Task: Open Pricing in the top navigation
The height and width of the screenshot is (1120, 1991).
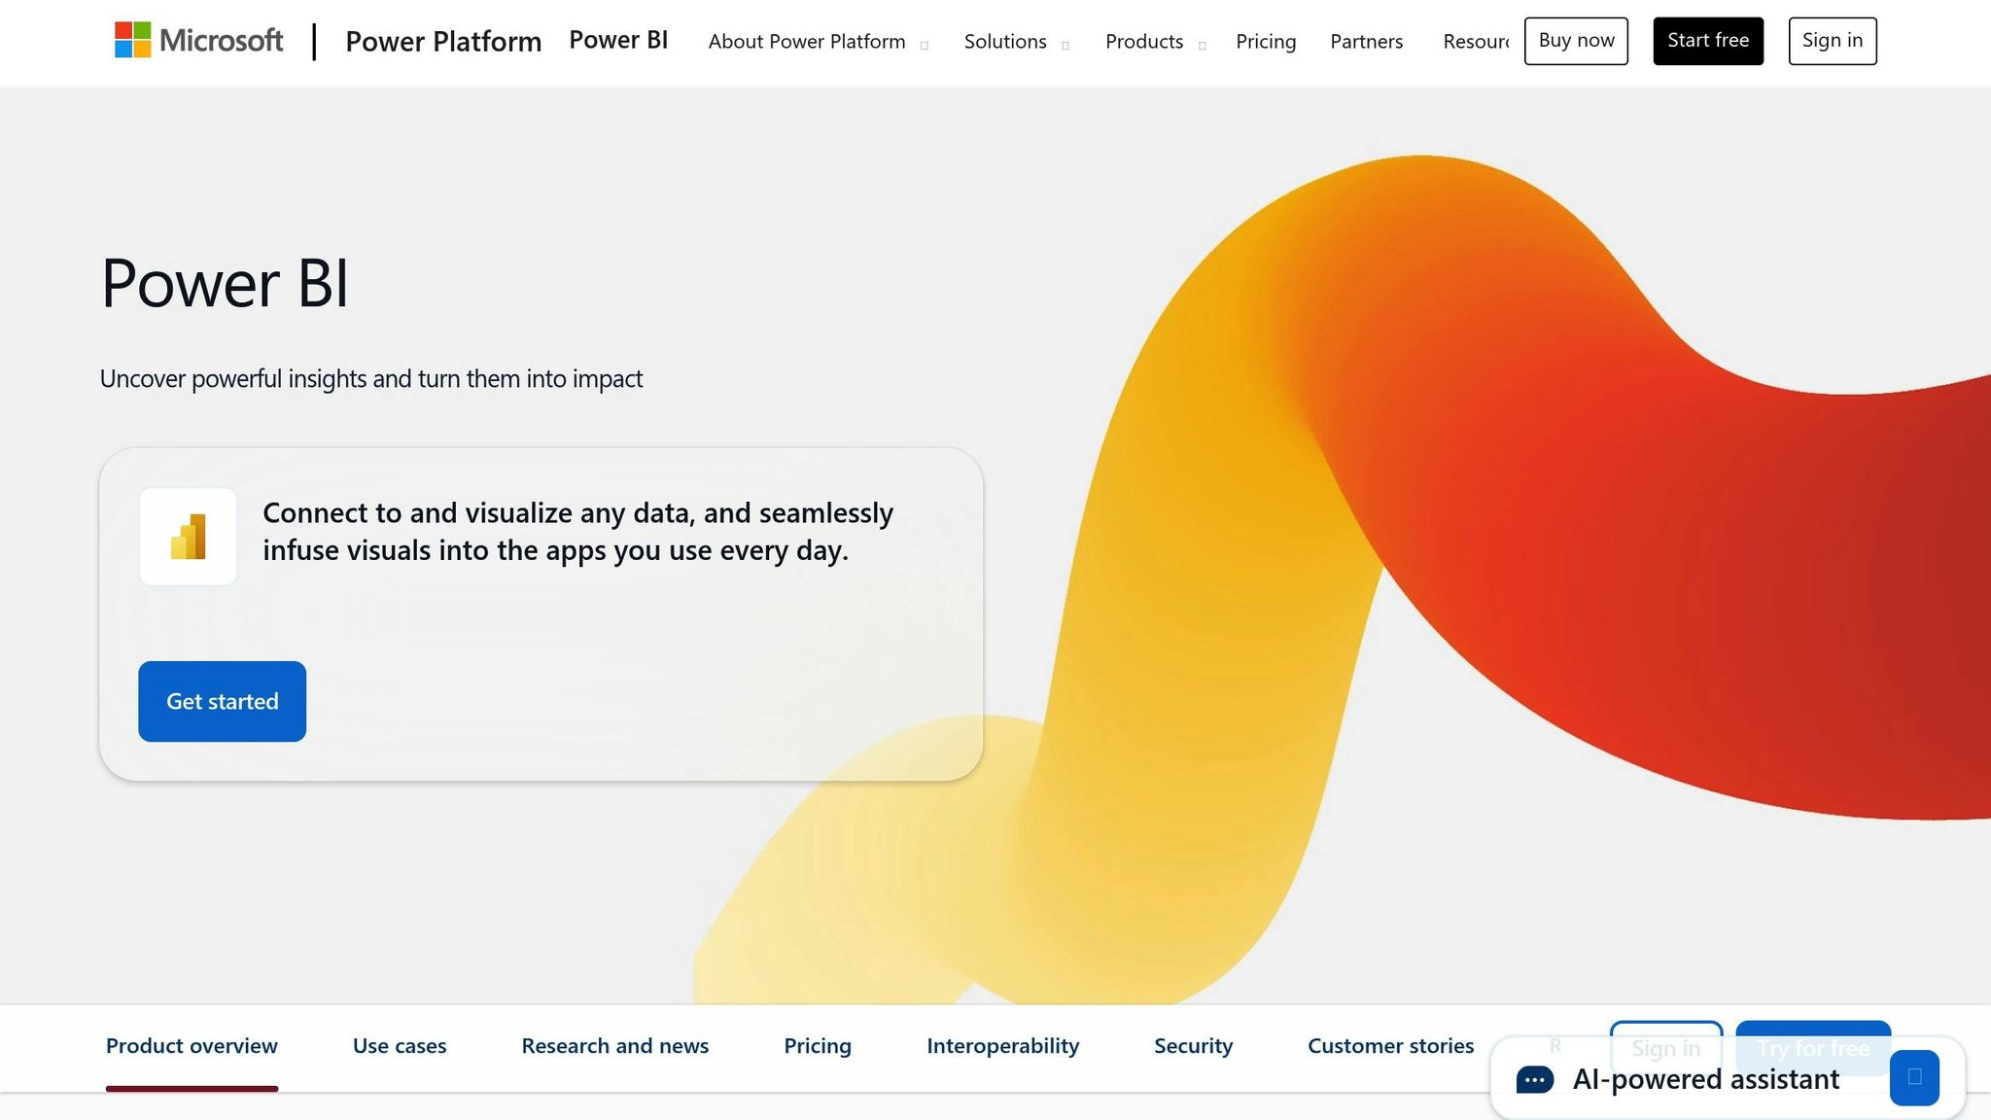Action: click(1266, 42)
